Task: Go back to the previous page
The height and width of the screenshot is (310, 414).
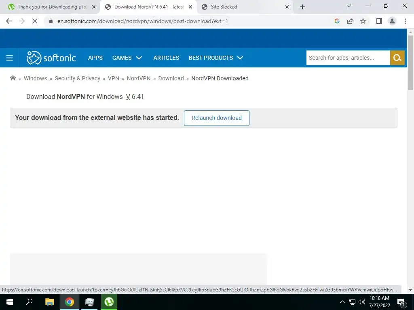Action: pyautogui.click(x=9, y=21)
